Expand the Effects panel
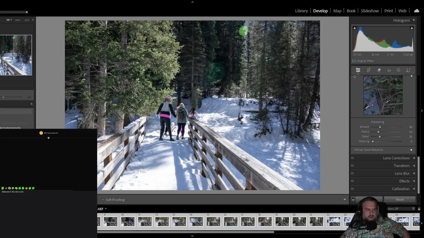Screen dimensions: 424x238 point(414,181)
